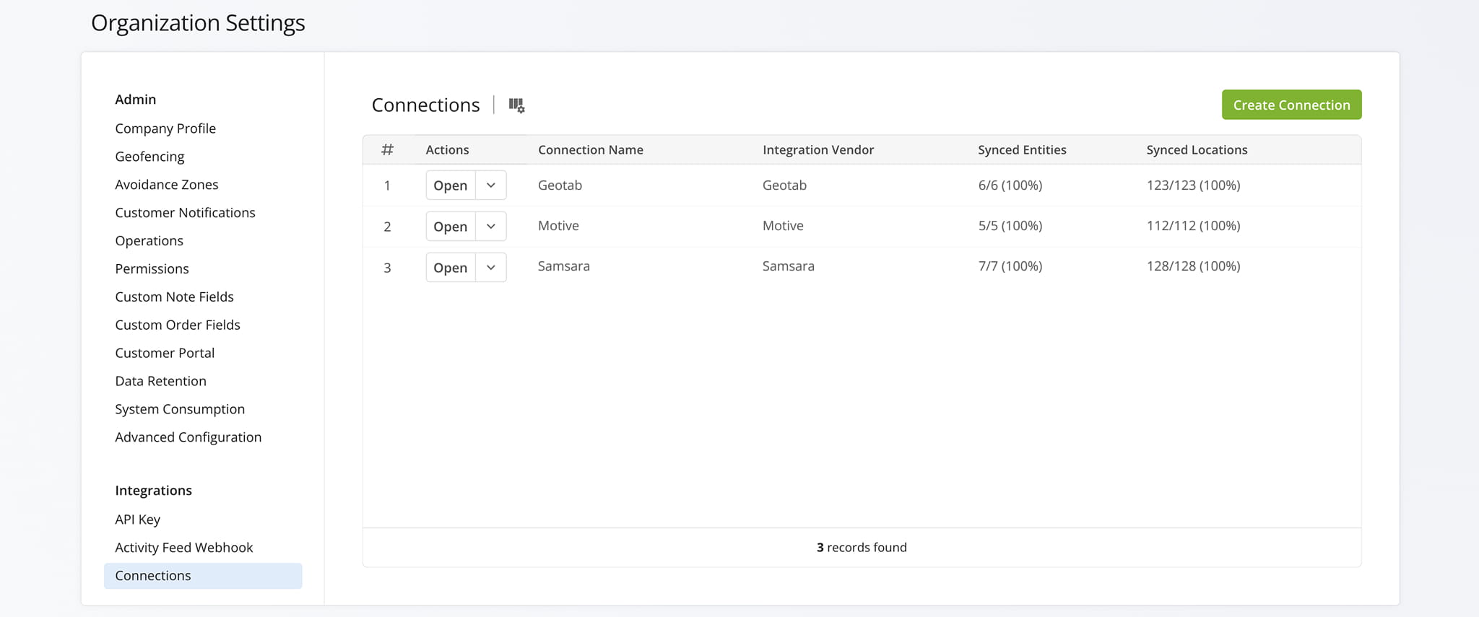The width and height of the screenshot is (1479, 617).
Task: Expand actions dropdown for Geotab row
Action: point(491,185)
